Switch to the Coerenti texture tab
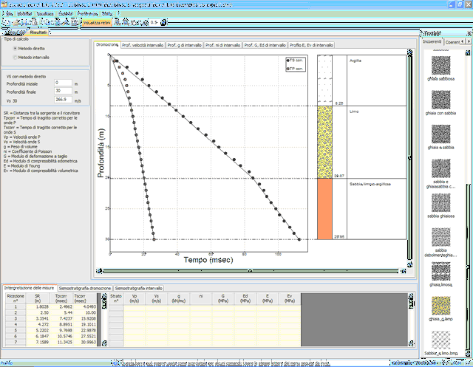 pyautogui.click(x=452, y=42)
